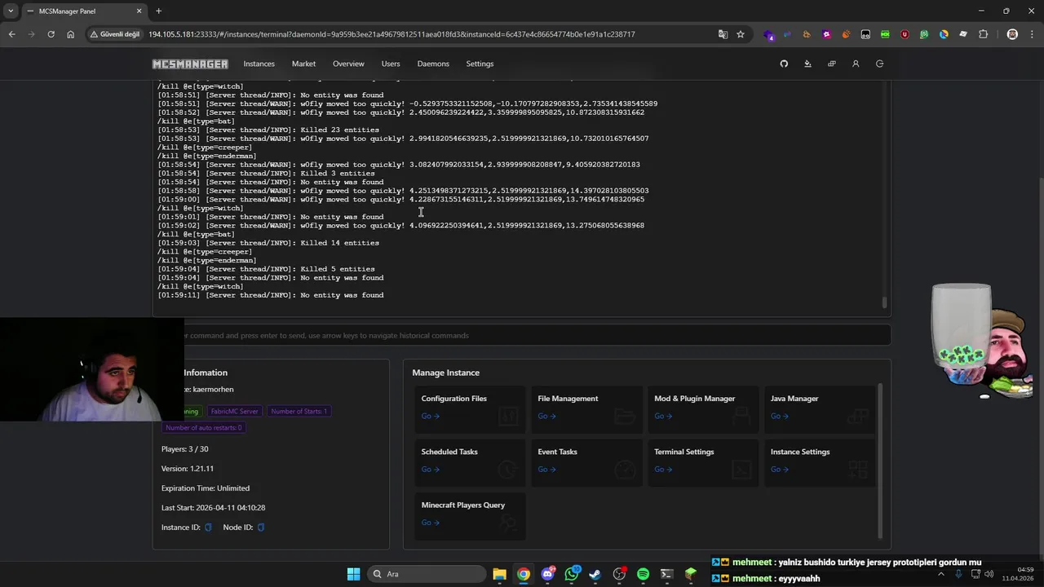Click the red uBlock extension icon
The image size is (1044, 587).
[x=905, y=34]
